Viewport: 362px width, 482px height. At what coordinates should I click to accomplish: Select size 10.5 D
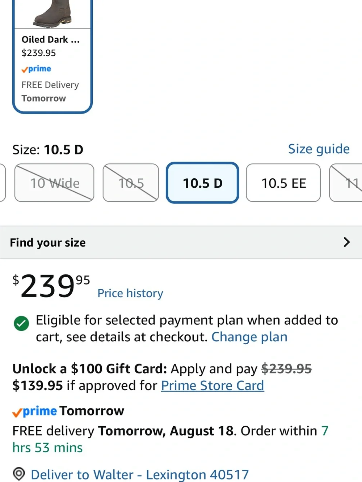202,183
